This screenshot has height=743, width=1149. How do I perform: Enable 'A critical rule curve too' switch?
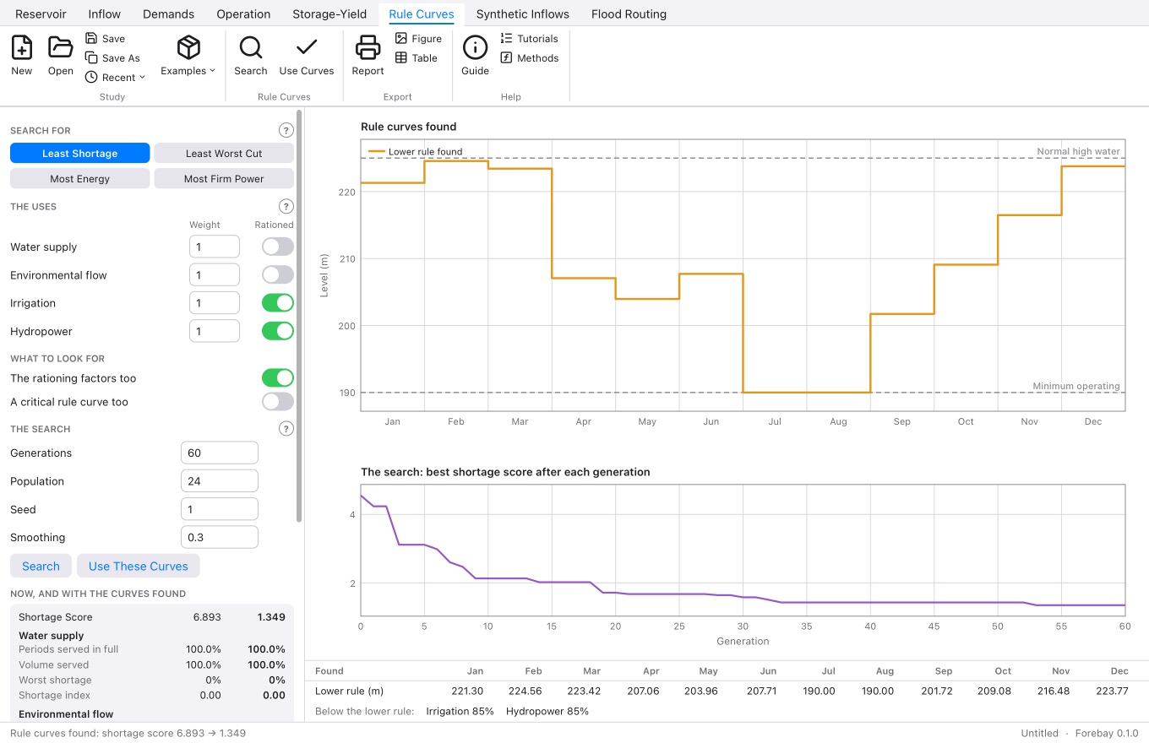click(278, 402)
